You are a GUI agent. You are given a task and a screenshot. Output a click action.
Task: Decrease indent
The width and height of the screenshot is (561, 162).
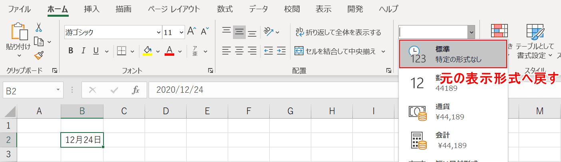coord(268,51)
